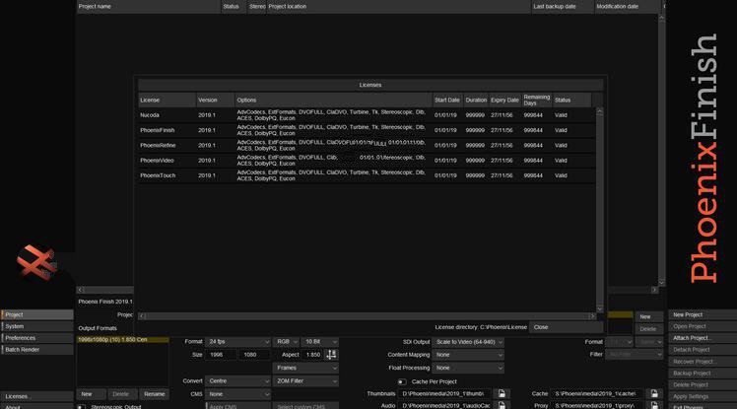
Task: Open the Licenses entry in sidebar
Action: 37,396
